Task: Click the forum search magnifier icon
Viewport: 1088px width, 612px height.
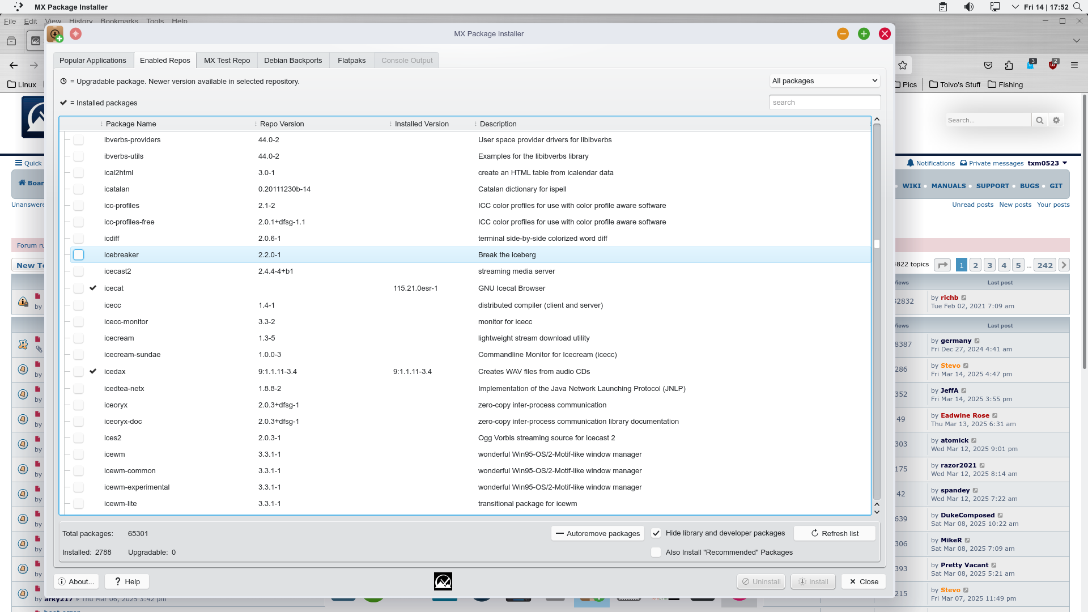Action: [1040, 120]
